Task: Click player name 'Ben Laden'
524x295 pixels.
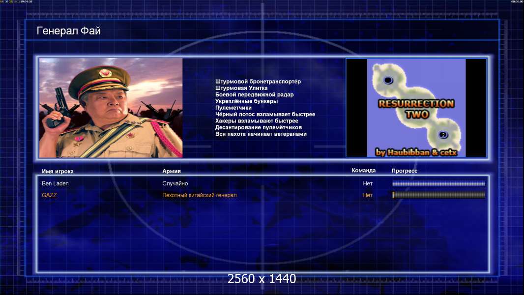Action: click(55, 183)
